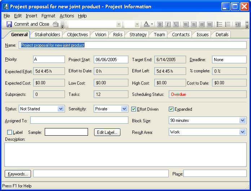Click the numbered list icon

[227, 24]
